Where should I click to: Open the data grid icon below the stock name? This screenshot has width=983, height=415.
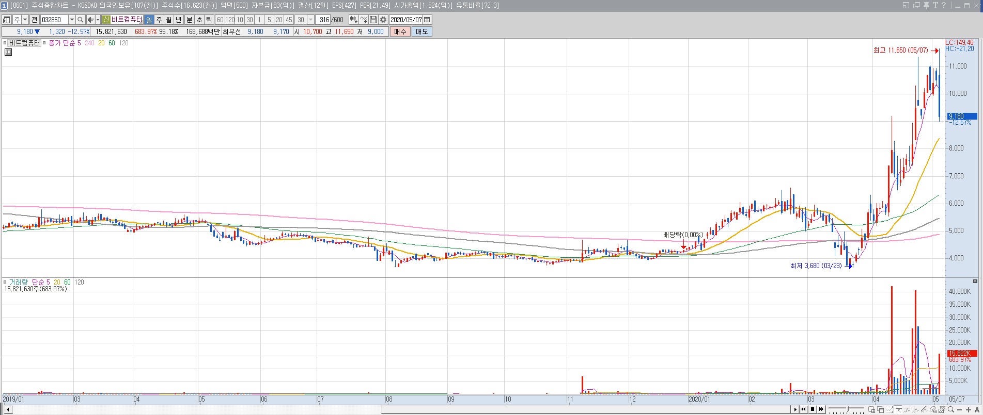[x=8, y=52]
